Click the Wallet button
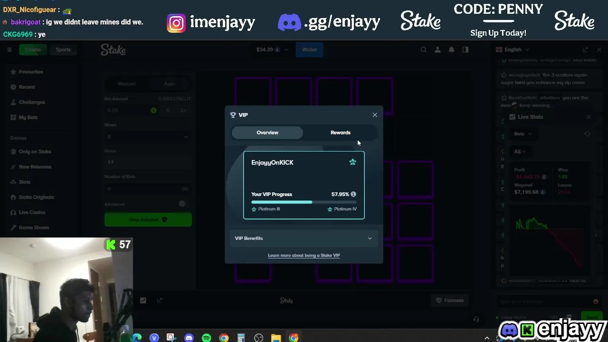Screen dimensions: 608x342 tap(309, 49)
